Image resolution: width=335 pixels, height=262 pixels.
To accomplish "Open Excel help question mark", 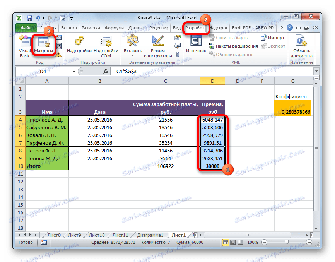I will tap(290, 27).
